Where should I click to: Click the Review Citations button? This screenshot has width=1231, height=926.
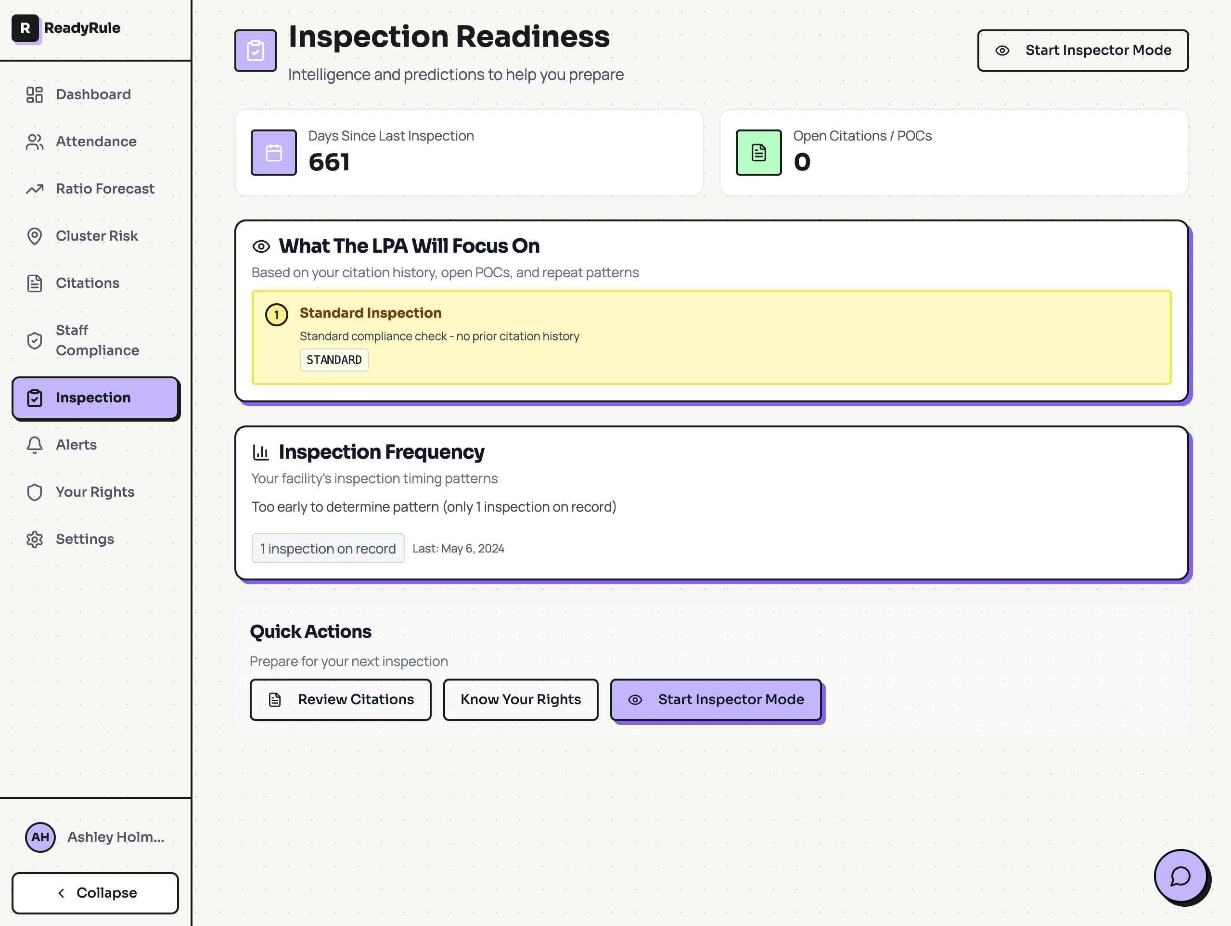click(x=340, y=699)
